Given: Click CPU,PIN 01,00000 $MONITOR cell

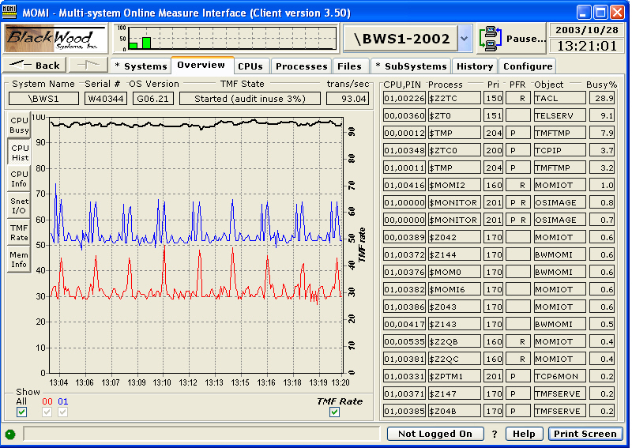Looking at the screenshot, I should point(404,202).
